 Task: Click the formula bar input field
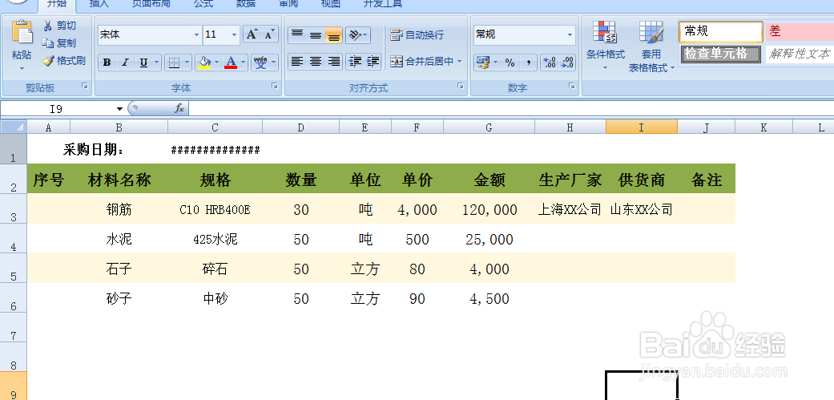click(511, 109)
